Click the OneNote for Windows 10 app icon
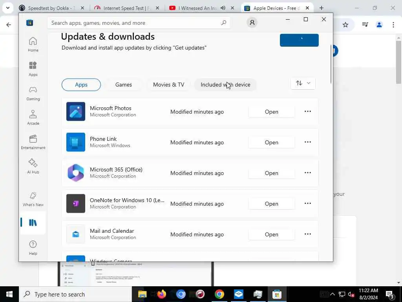 (x=76, y=203)
